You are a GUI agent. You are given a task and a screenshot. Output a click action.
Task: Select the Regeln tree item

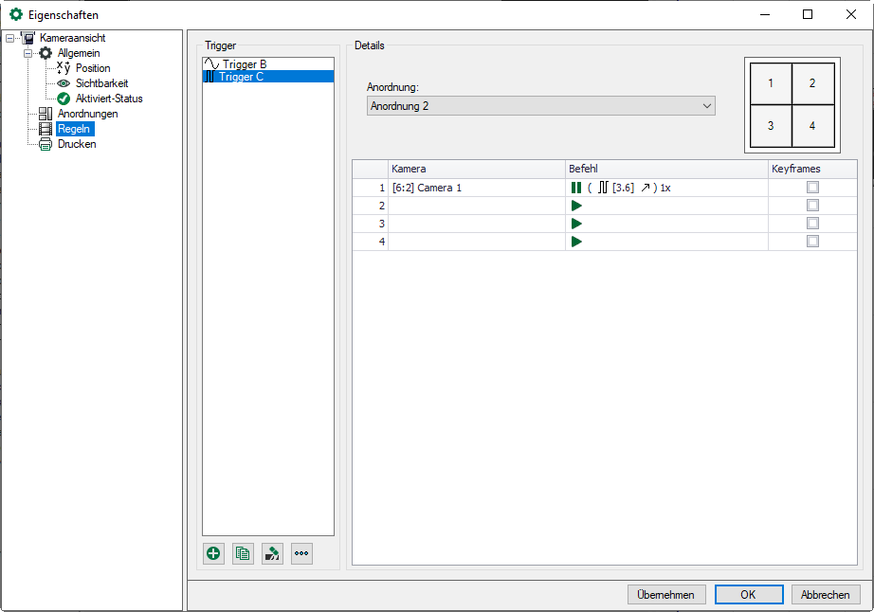(74, 129)
